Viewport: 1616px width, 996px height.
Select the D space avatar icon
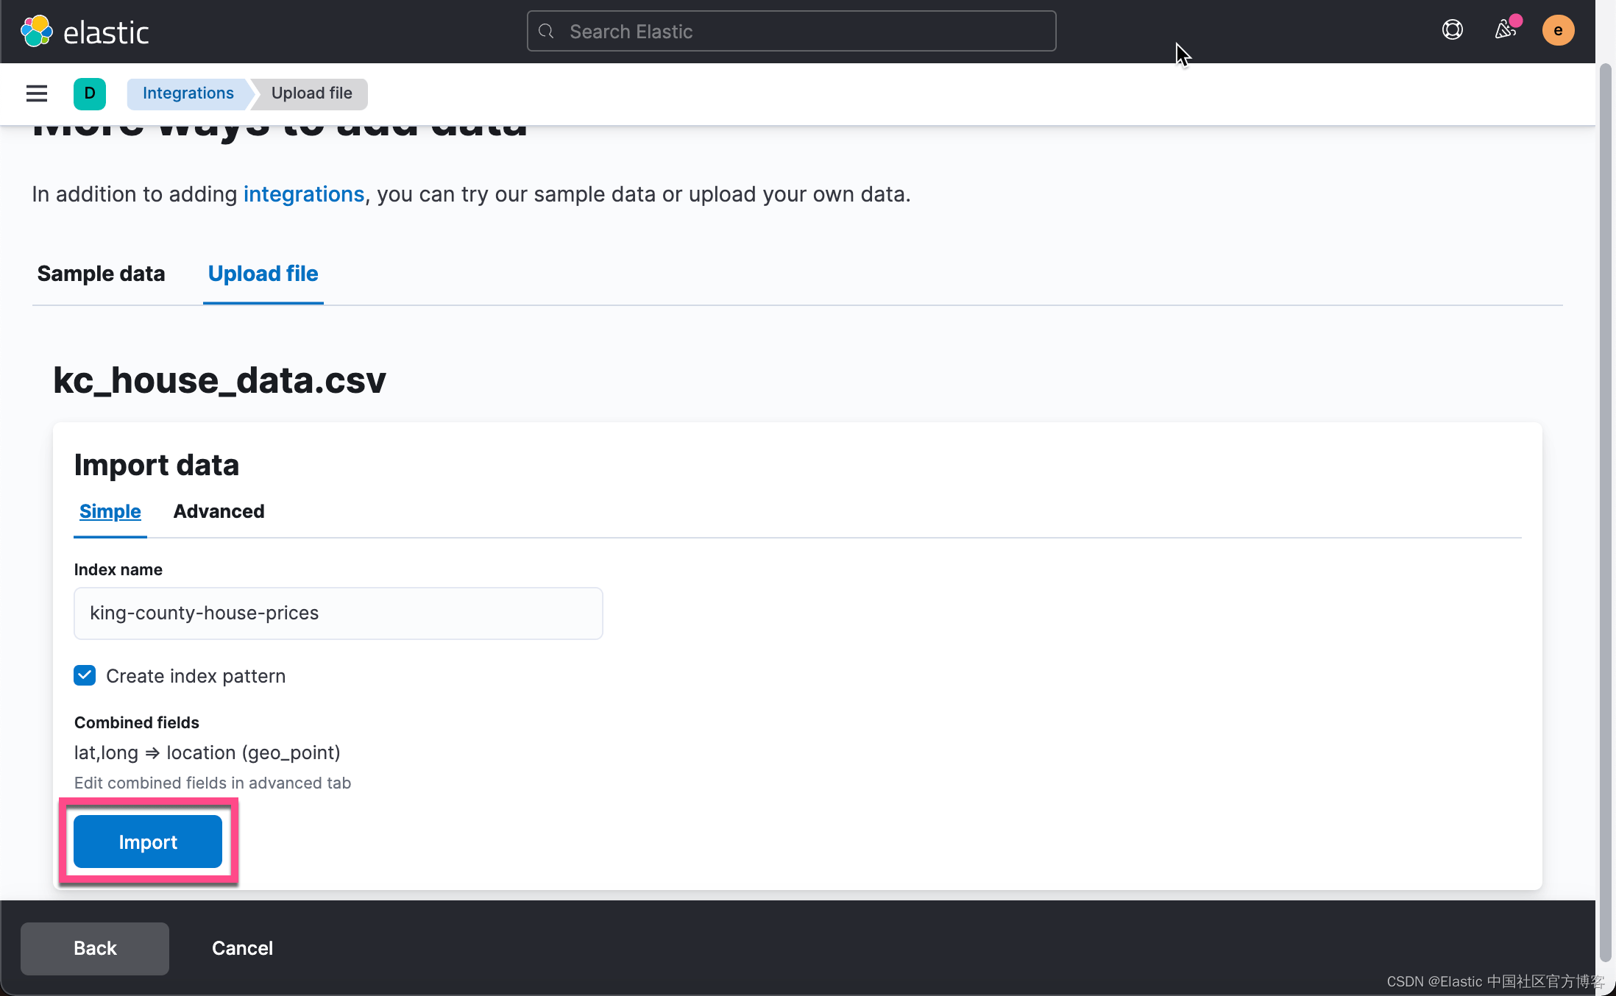89,93
